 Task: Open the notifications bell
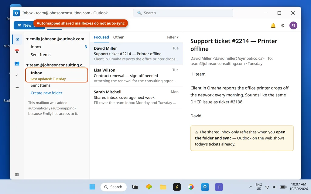(x=273, y=25)
